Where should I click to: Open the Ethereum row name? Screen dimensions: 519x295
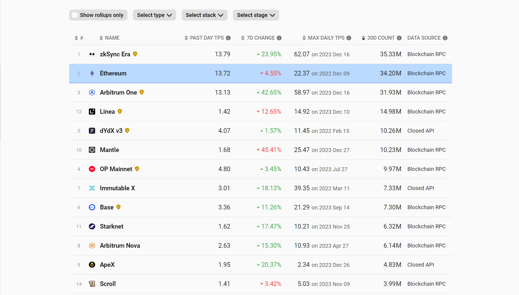click(113, 73)
